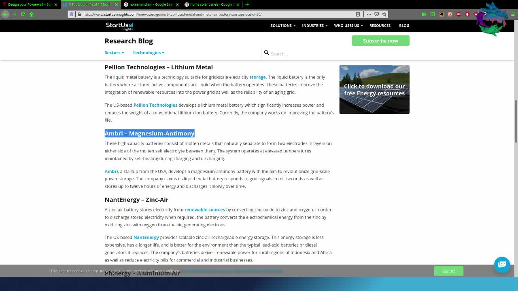Open the Ambri company link
The height and width of the screenshot is (291, 518).
pos(111,171)
